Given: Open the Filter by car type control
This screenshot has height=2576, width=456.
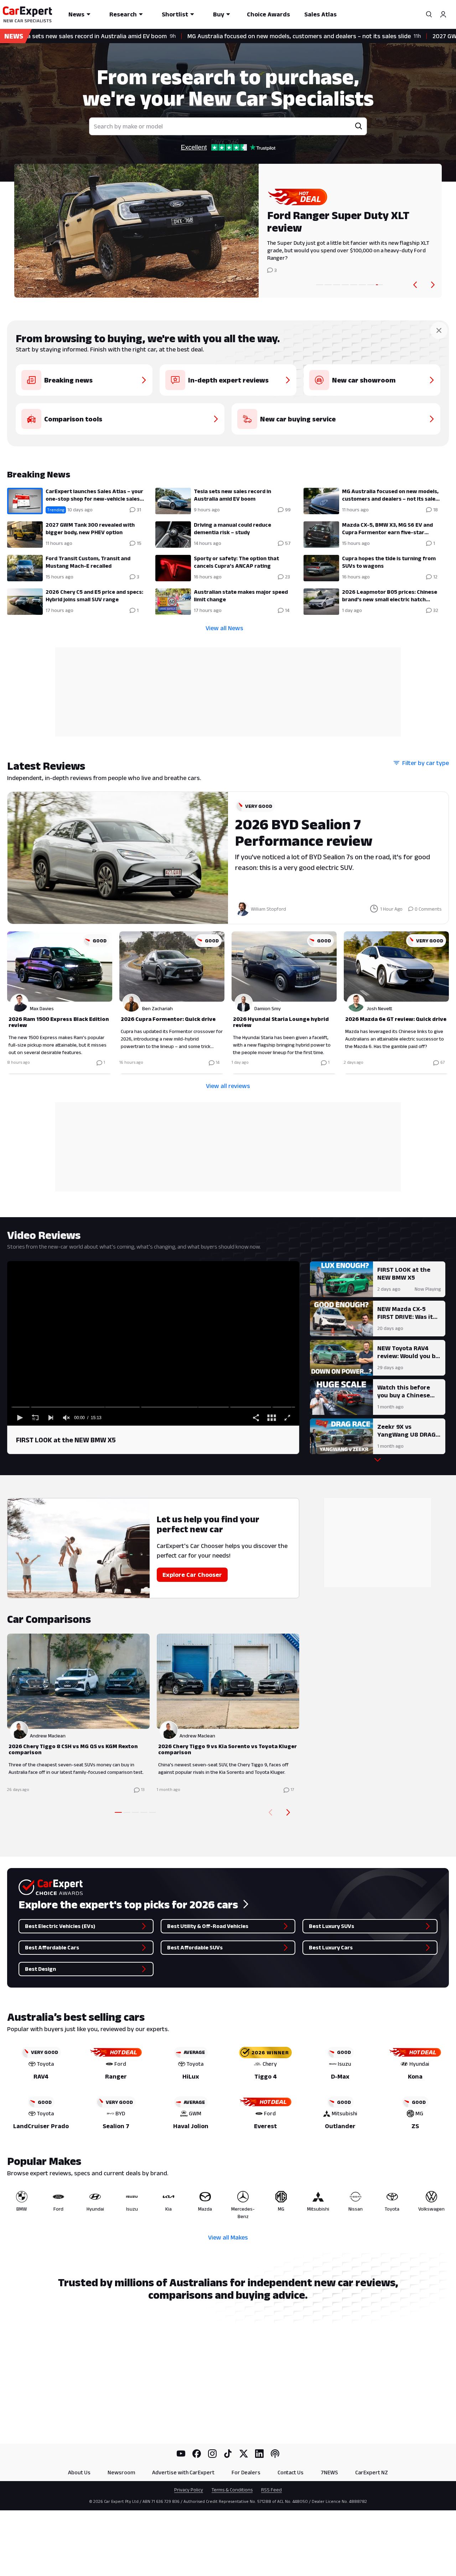Looking at the screenshot, I should pyautogui.click(x=421, y=763).
